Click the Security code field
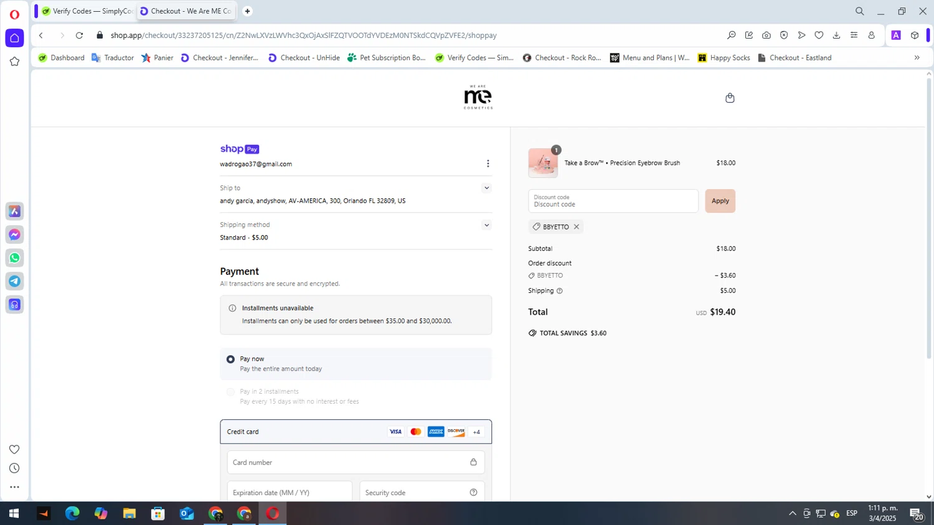This screenshot has height=525, width=934. pyautogui.click(x=422, y=492)
